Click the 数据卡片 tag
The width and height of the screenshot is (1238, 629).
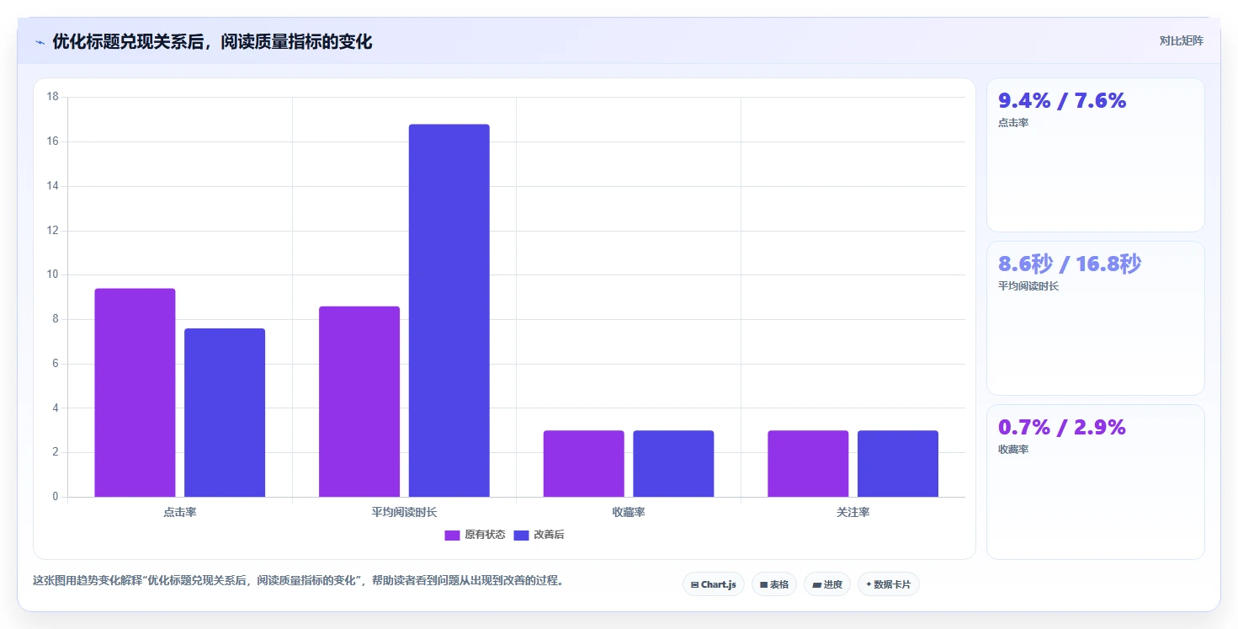(x=889, y=584)
